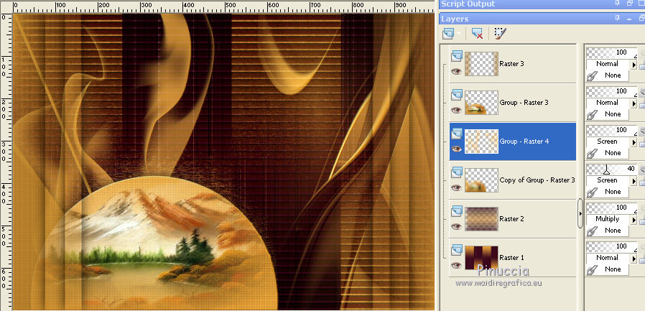Screen dimensions: 645x311
Task: Click opacity slider of Raster 1 layer
Action: pos(612,247)
